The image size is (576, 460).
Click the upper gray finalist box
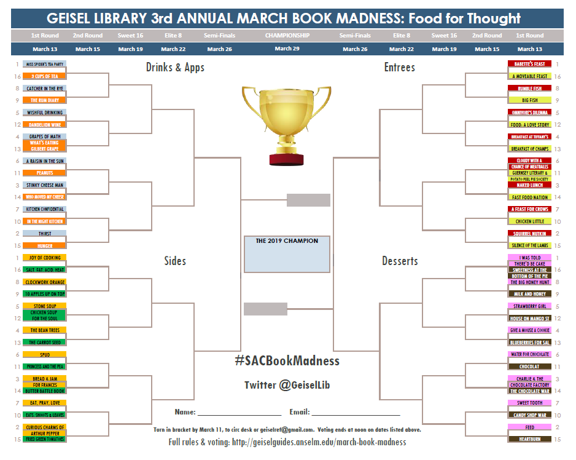308,200
